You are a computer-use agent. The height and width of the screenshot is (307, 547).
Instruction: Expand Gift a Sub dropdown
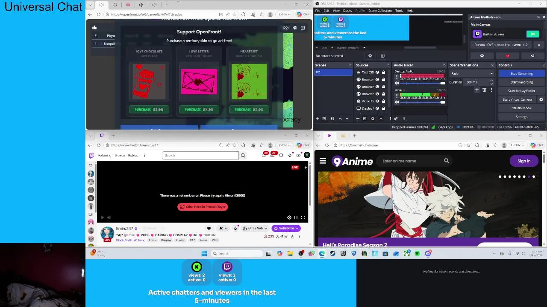pos(265,228)
